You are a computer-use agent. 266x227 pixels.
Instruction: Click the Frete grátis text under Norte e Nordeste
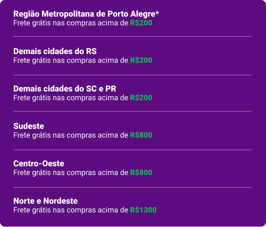coord(32,210)
